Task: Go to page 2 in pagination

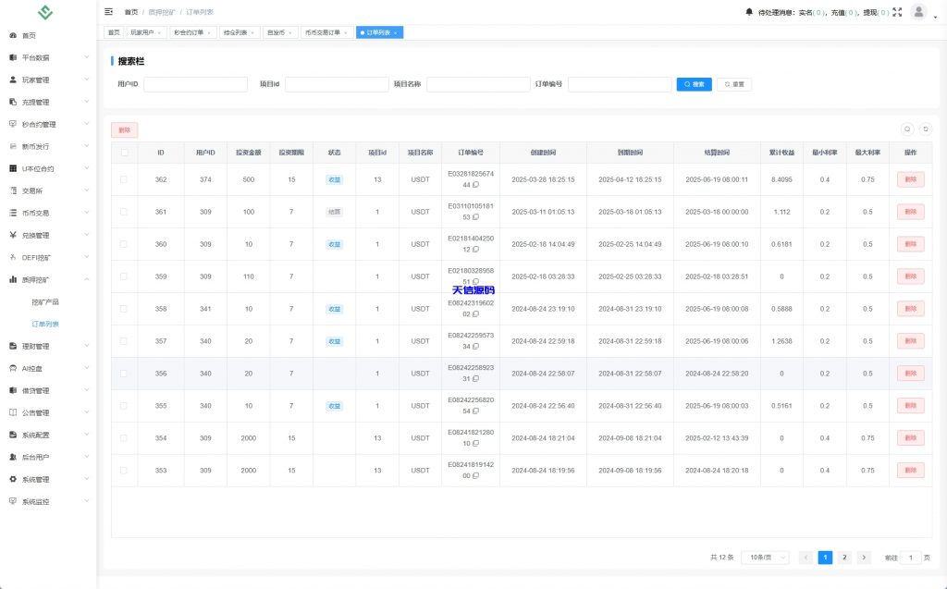Action: point(844,558)
